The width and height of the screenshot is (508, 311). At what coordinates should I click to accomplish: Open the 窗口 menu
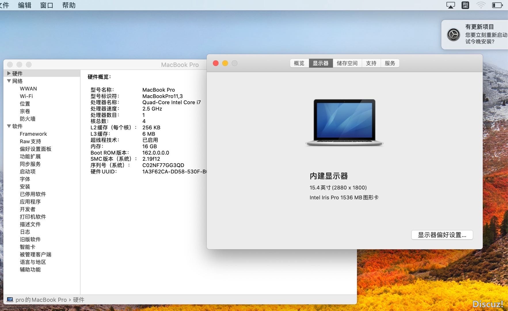coord(47,5)
